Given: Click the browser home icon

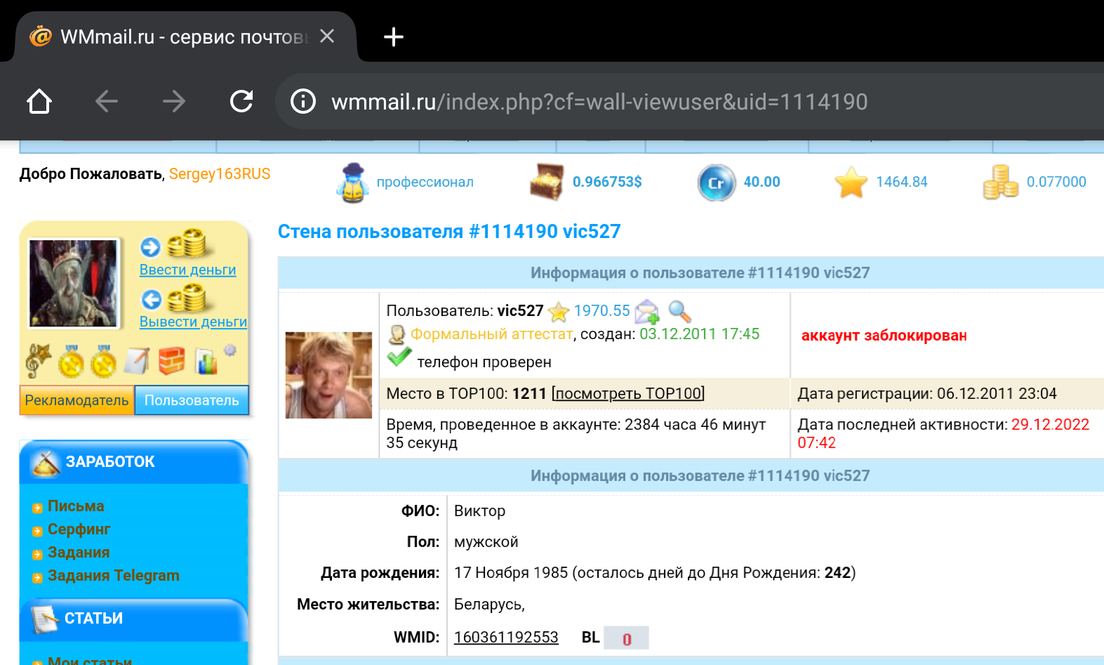Looking at the screenshot, I should pos(39,102).
